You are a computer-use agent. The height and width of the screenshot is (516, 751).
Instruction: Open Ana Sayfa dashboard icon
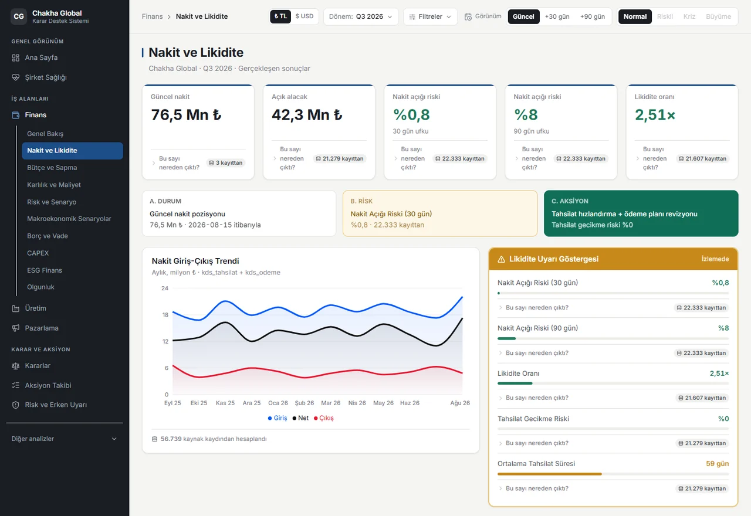point(16,58)
